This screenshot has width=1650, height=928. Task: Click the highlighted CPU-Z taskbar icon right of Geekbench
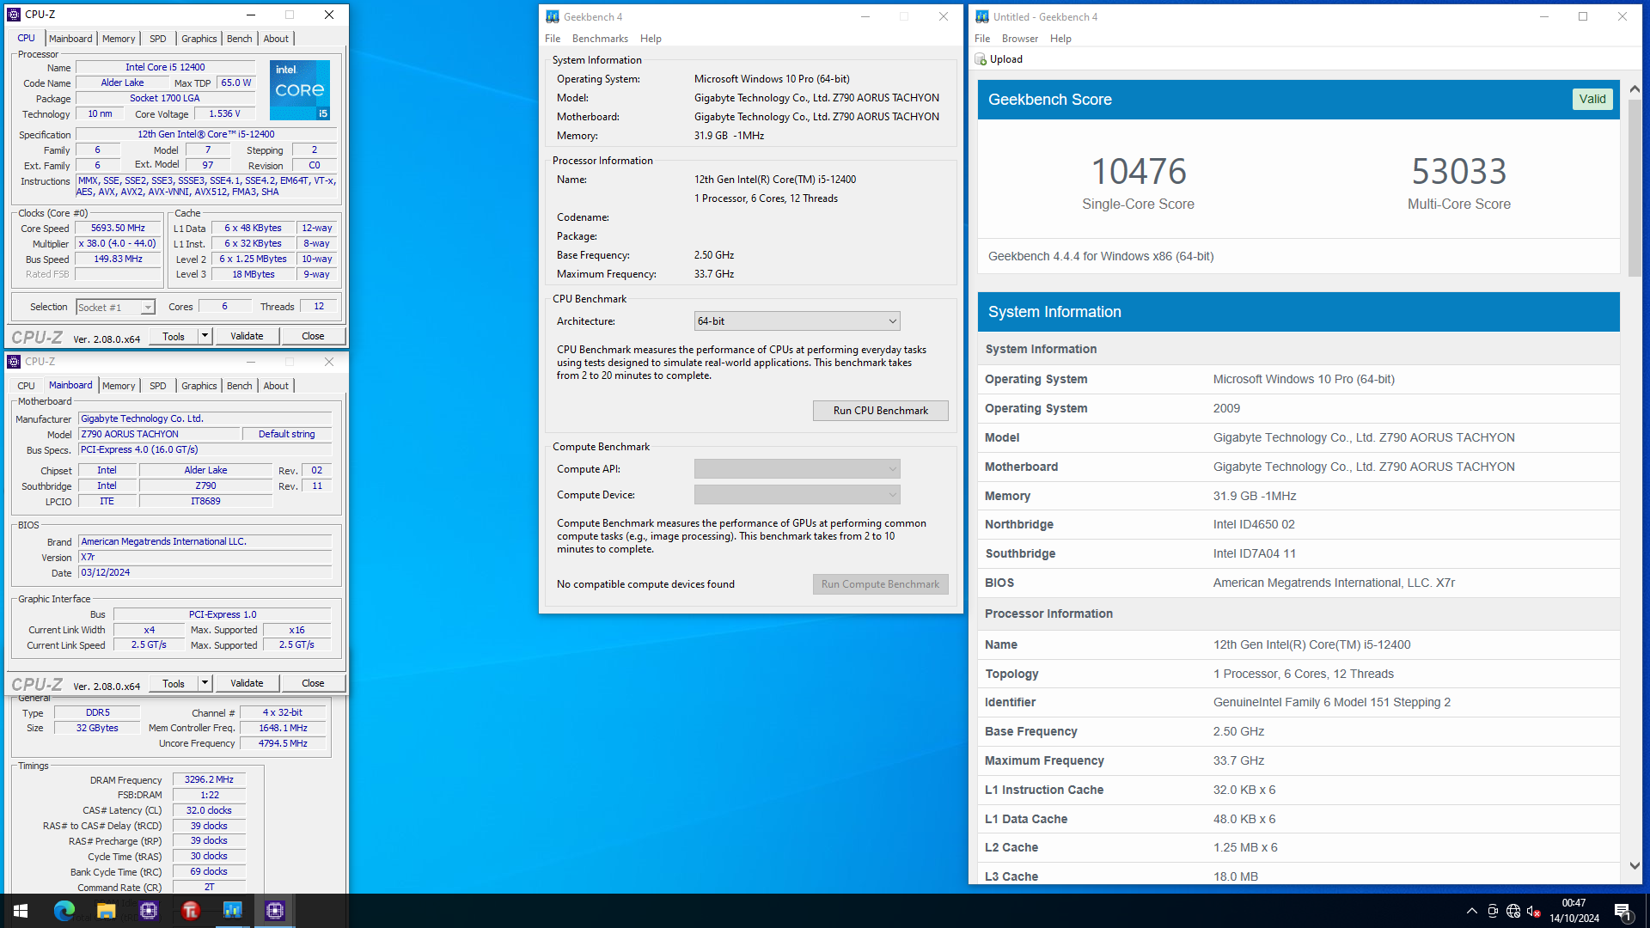pos(275,911)
